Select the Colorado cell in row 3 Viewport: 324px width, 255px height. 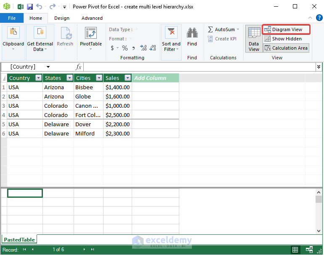(x=58, y=106)
